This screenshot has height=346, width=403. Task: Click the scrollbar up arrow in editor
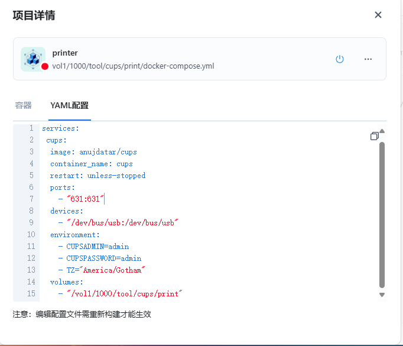point(382,131)
